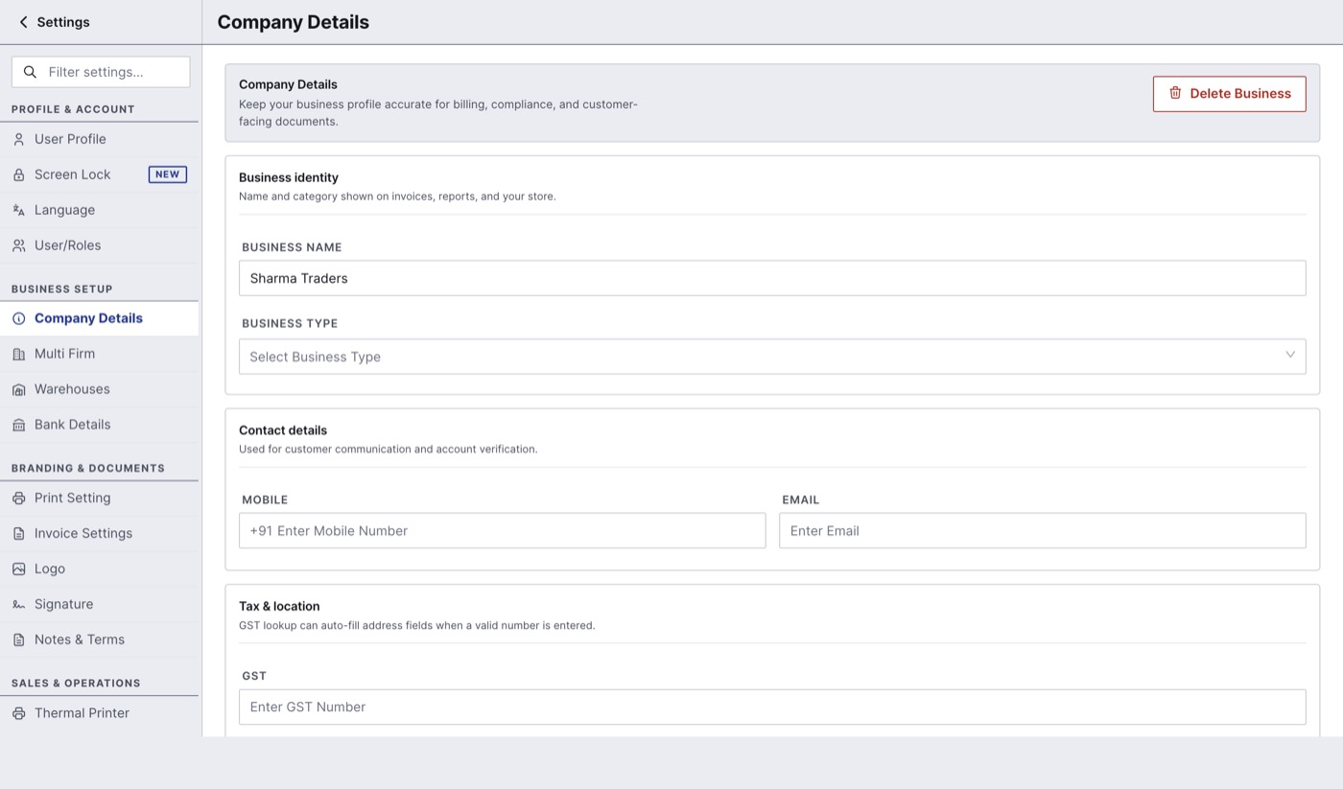Click the 'Contact details' section heading

click(283, 430)
